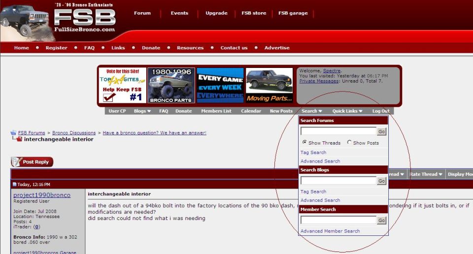Expand the Display Modes dropdown

(x=460, y=174)
